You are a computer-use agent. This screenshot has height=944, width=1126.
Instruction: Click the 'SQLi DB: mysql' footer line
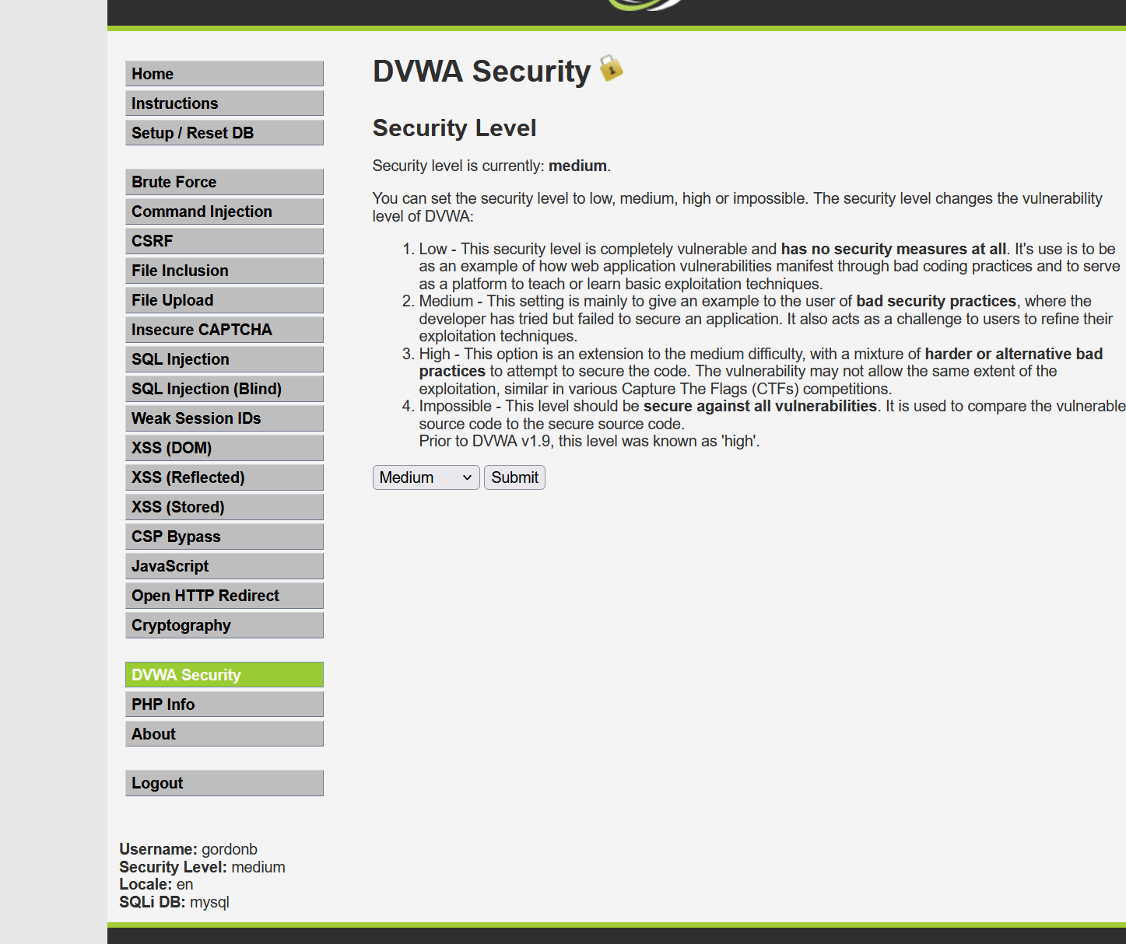point(174,902)
